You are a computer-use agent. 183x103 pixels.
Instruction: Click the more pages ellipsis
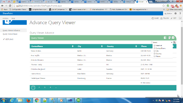pyautogui.click(x=56, y=87)
